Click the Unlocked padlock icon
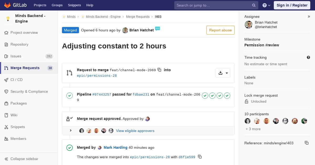 point(246,101)
